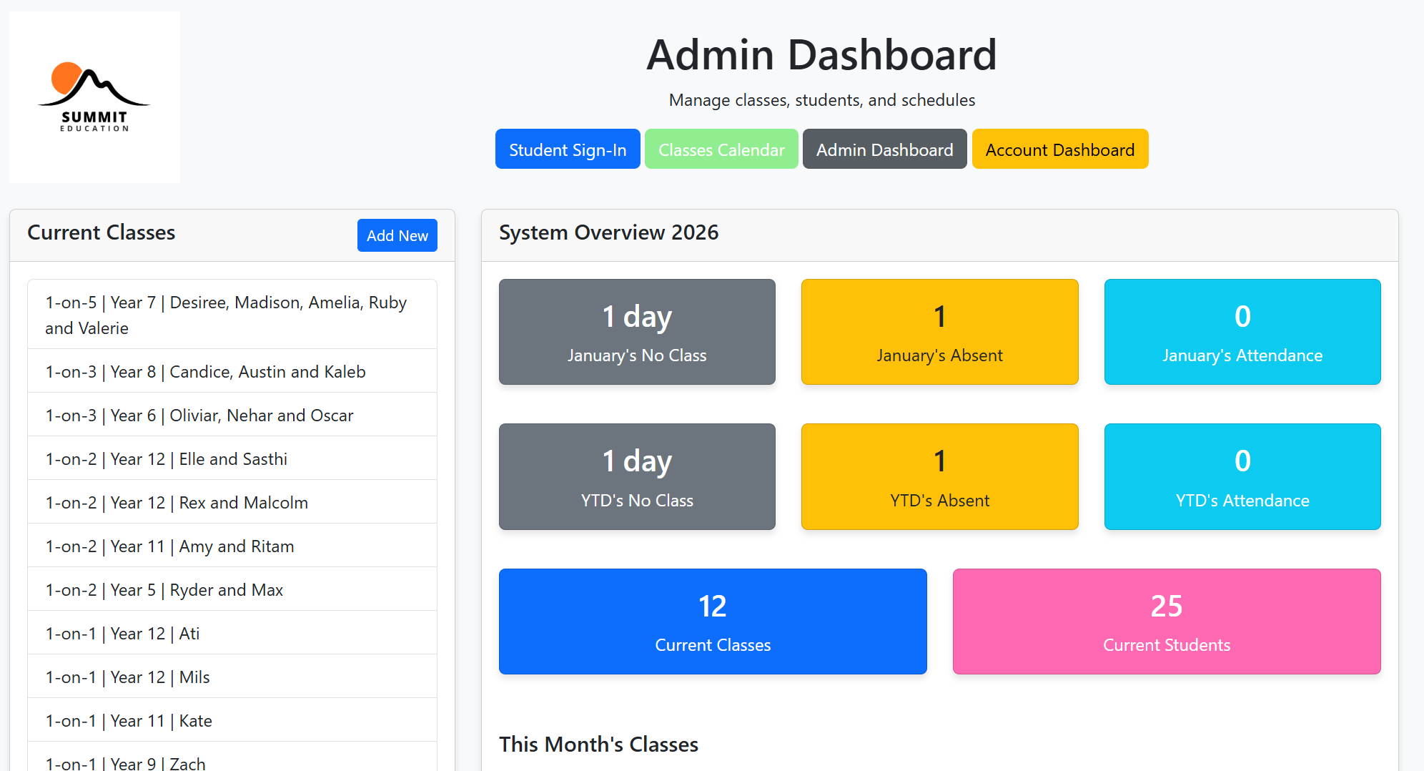Select the Year 5 class with Ryder and Max

pos(231,589)
